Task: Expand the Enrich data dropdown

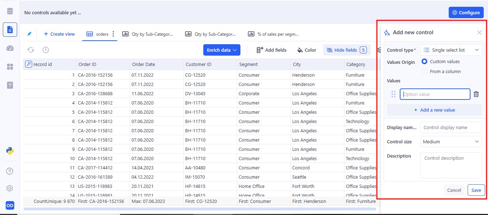Action: [221, 50]
